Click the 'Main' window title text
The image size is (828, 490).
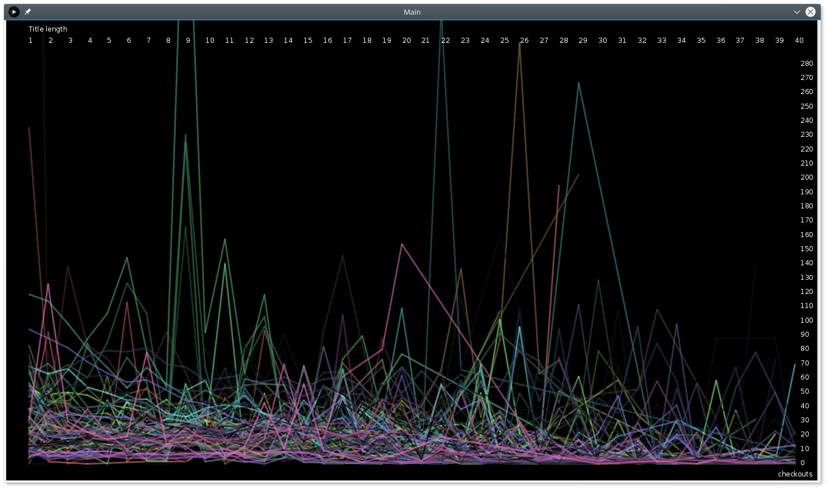click(x=412, y=12)
